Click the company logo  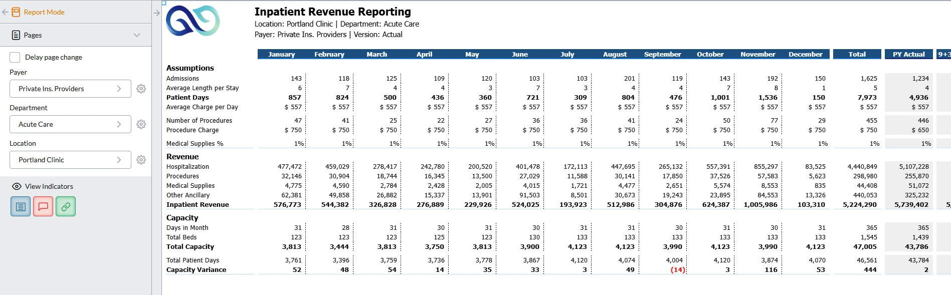point(193,21)
